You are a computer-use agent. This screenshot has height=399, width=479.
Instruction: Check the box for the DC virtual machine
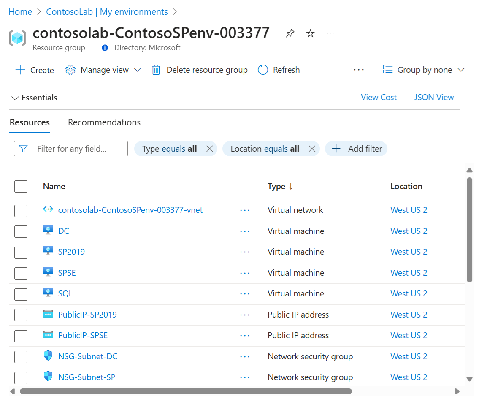(x=21, y=231)
